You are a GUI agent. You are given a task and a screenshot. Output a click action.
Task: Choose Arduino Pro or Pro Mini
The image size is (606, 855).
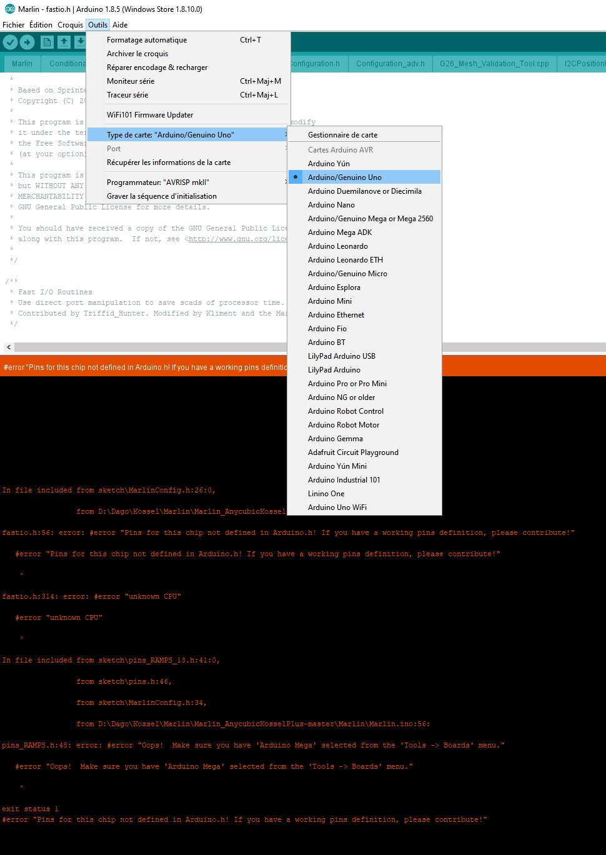(x=364, y=384)
